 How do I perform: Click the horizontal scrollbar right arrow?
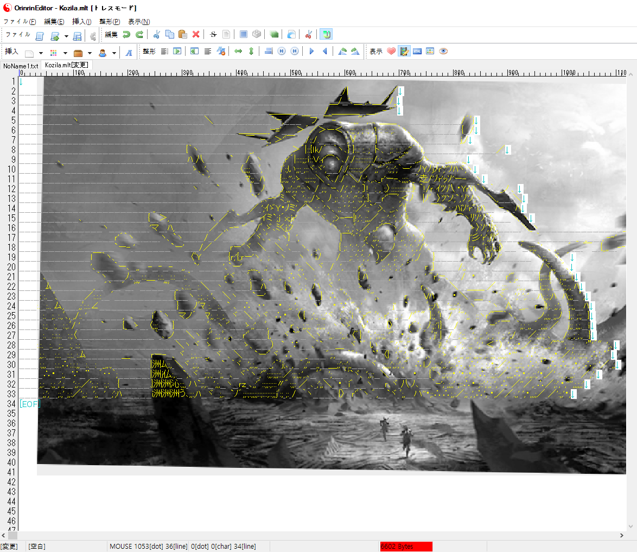pyautogui.click(x=622, y=536)
